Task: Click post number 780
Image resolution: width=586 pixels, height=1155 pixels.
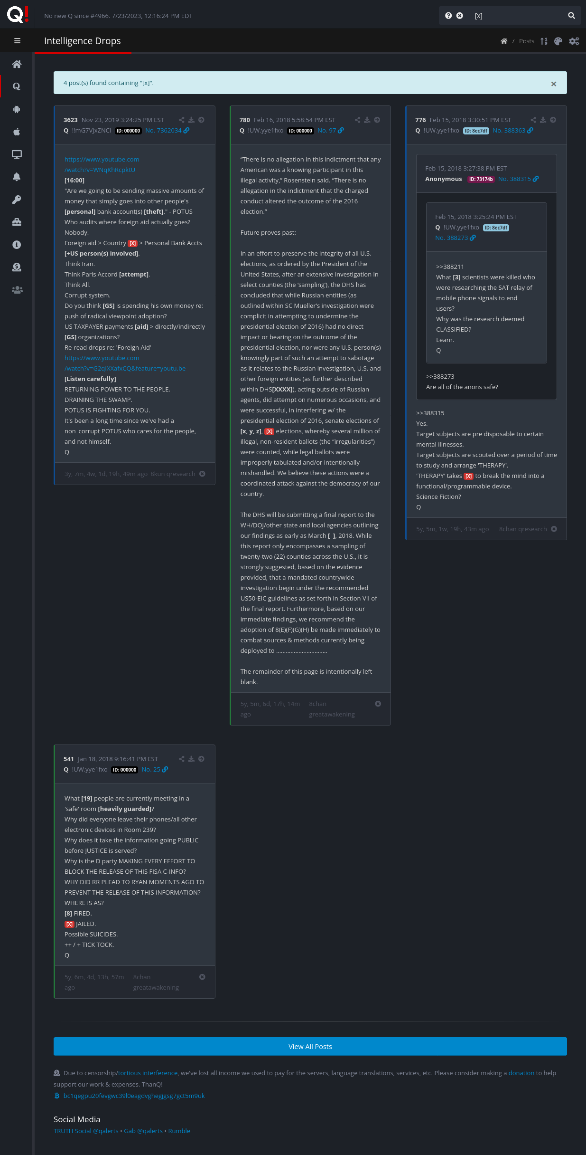Action: pos(245,120)
